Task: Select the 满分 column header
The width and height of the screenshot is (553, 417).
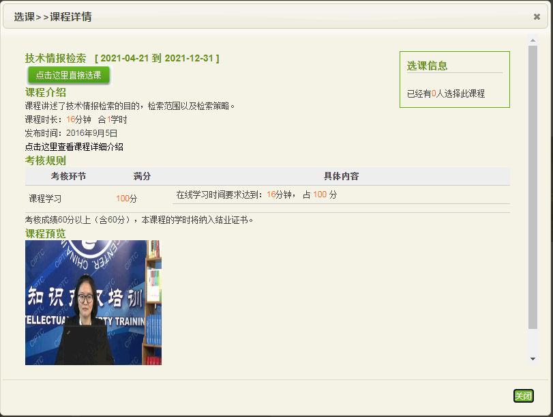Action: click(x=142, y=176)
